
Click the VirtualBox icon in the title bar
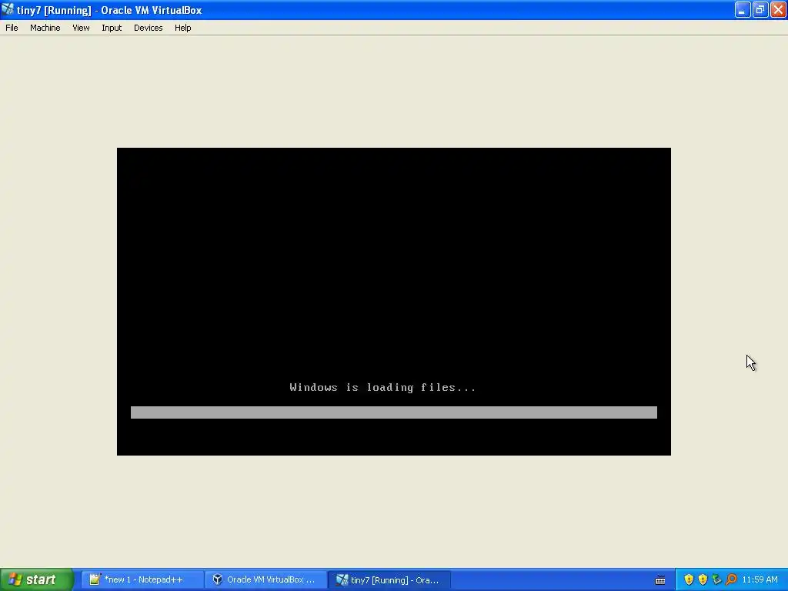coord(8,9)
